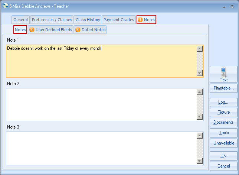Click in the Note 2 text field
The width and height of the screenshot is (239, 175).
[100, 104]
